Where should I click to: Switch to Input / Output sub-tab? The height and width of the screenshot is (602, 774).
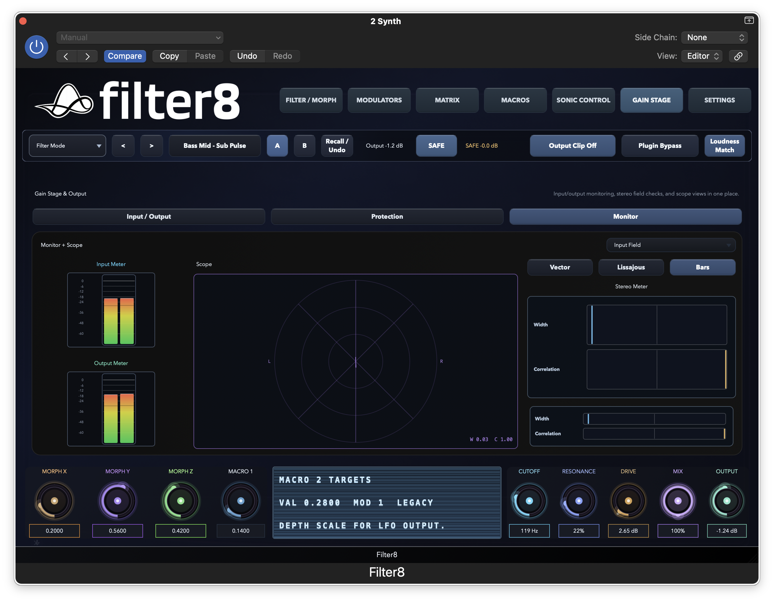point(149,216)
